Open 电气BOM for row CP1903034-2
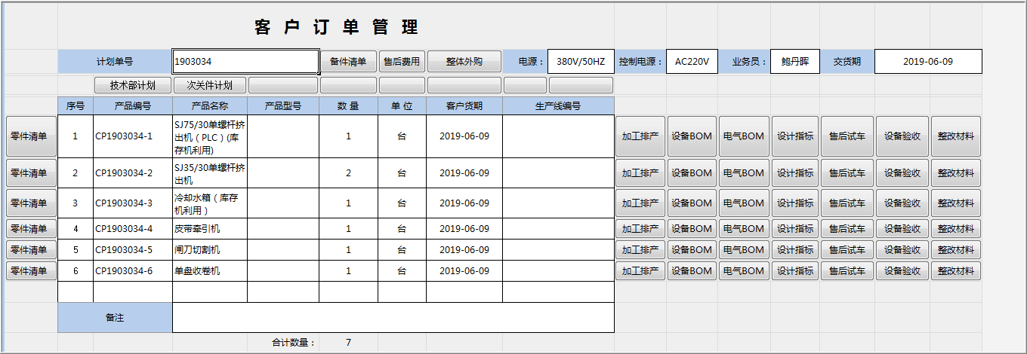 click(743, 173)
